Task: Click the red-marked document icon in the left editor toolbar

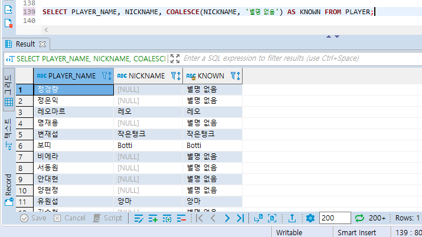Action: pos(8,23)
